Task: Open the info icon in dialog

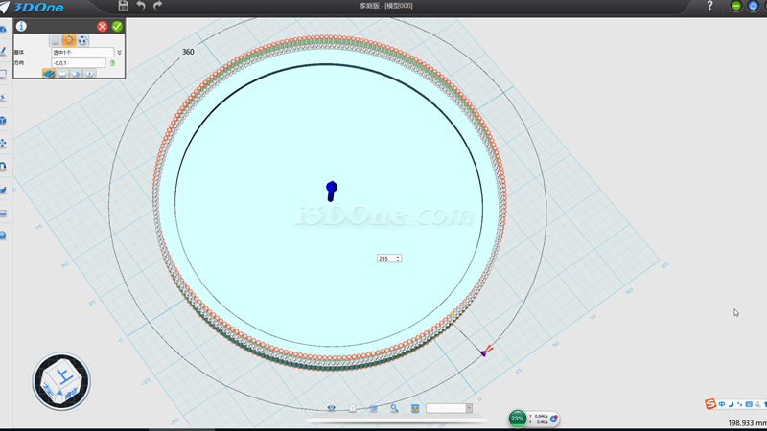Action: click(x=20, y=27)
